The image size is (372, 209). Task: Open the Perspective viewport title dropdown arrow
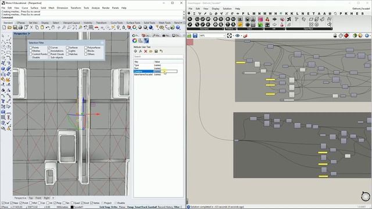pos(29,34)
